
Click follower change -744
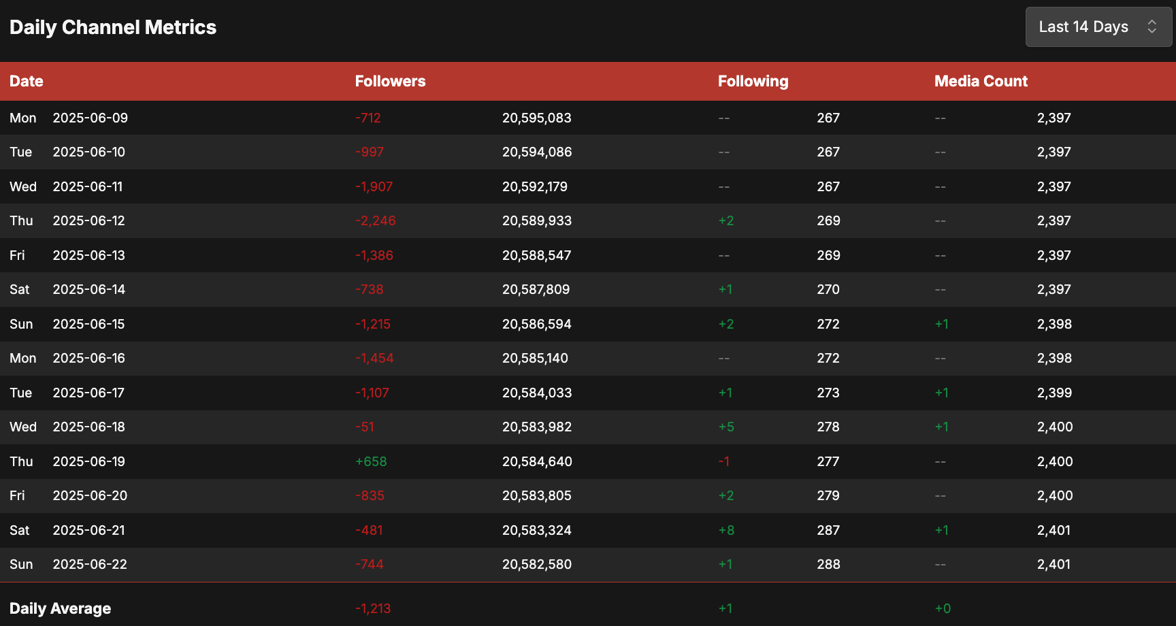[370, 565]
